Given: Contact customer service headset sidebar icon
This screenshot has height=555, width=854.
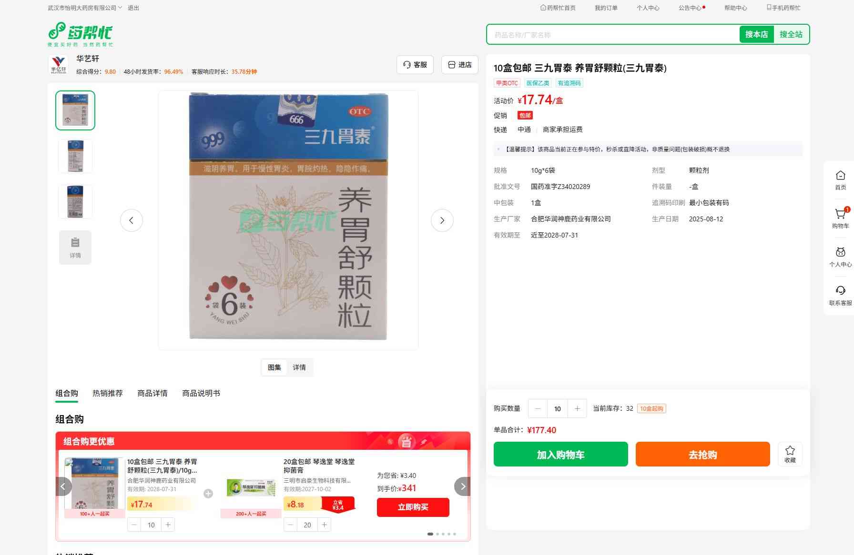Looking at the screenshot, I should [x=840, y=296].
